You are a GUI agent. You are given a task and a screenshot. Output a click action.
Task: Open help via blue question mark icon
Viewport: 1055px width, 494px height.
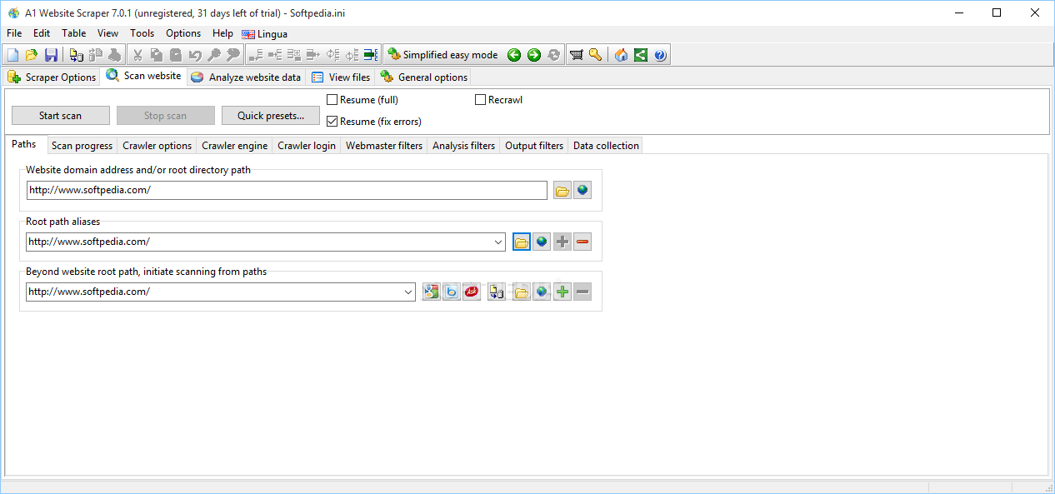click(660, 55)
